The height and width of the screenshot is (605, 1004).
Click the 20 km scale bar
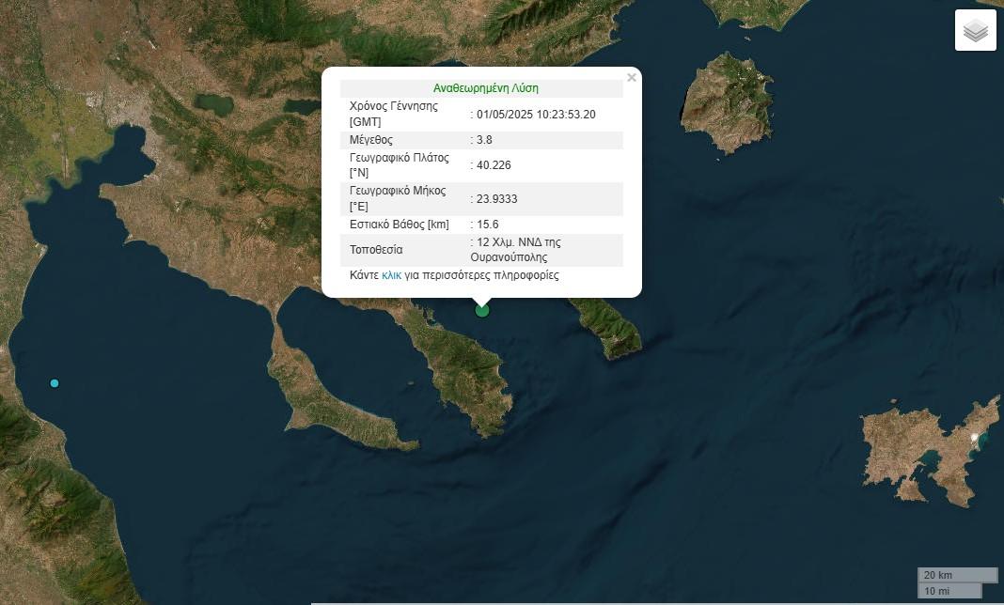(x=957, y=575)
